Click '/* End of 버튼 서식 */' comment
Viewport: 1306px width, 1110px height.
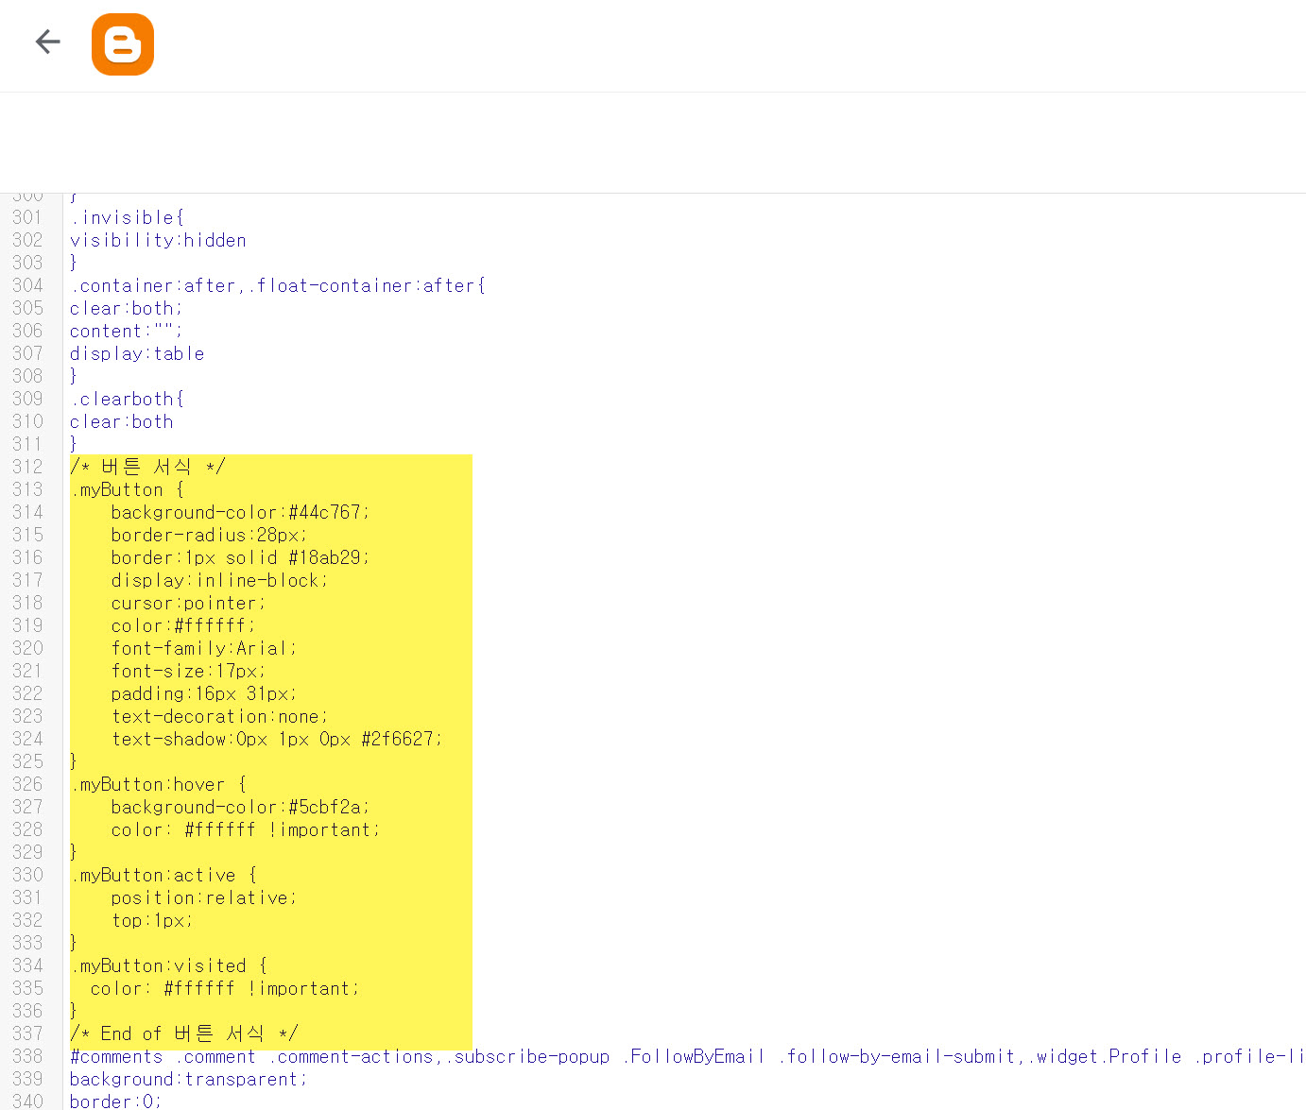[x=184, y=1033]
